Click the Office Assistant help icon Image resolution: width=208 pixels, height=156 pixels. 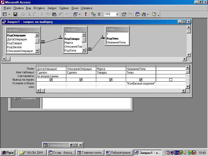pos(154,14)
